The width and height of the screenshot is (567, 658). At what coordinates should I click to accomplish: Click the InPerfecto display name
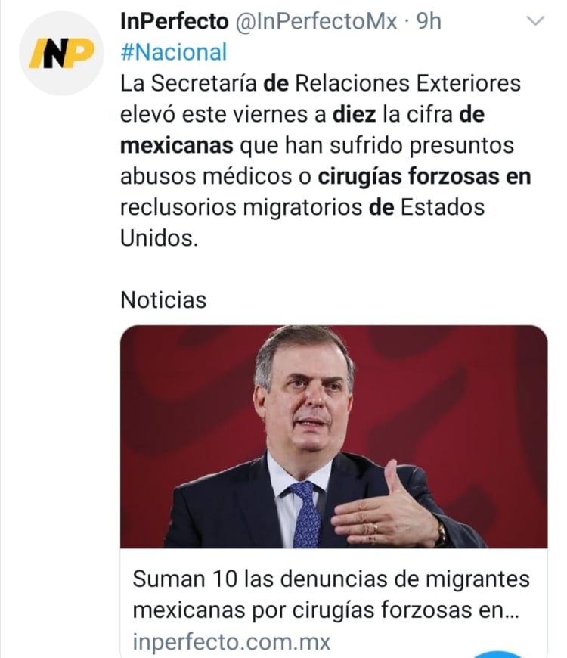tap(174, 22)
